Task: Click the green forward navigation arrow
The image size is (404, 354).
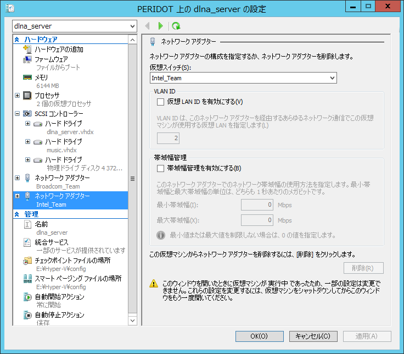Action: pos(160,26)
